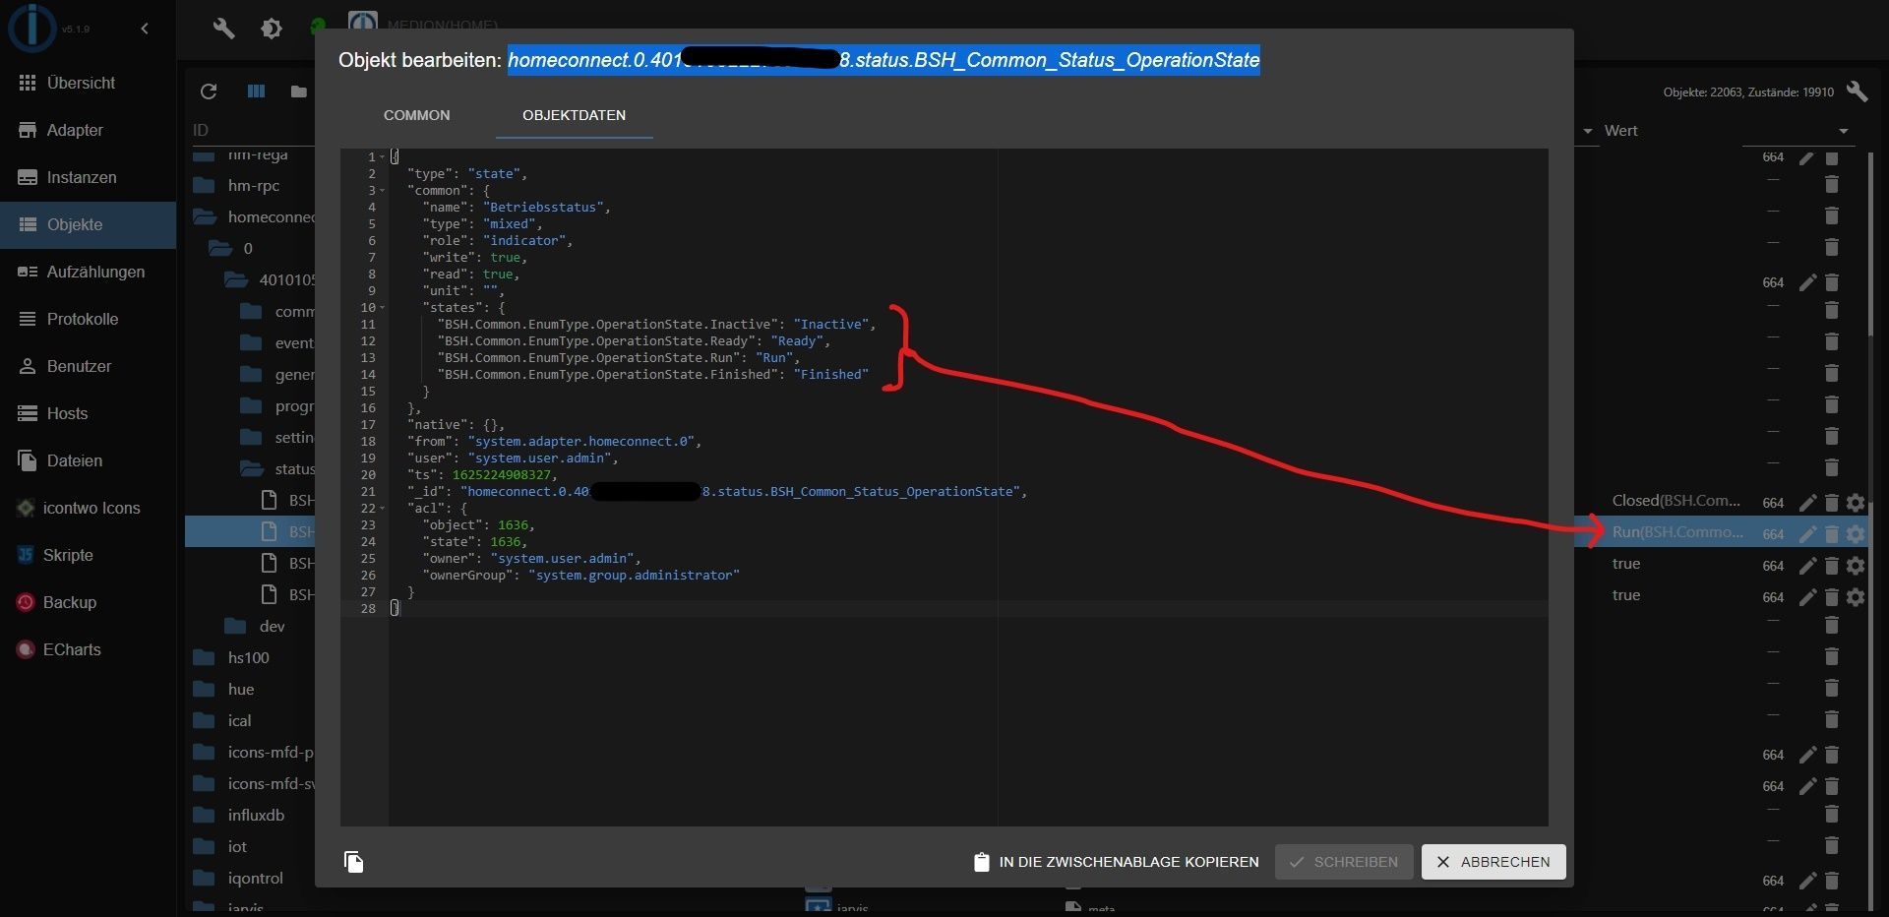1889x917 pixels.
Task: Fold the "acl" block at line 22
Action: [x=383, y=508]
